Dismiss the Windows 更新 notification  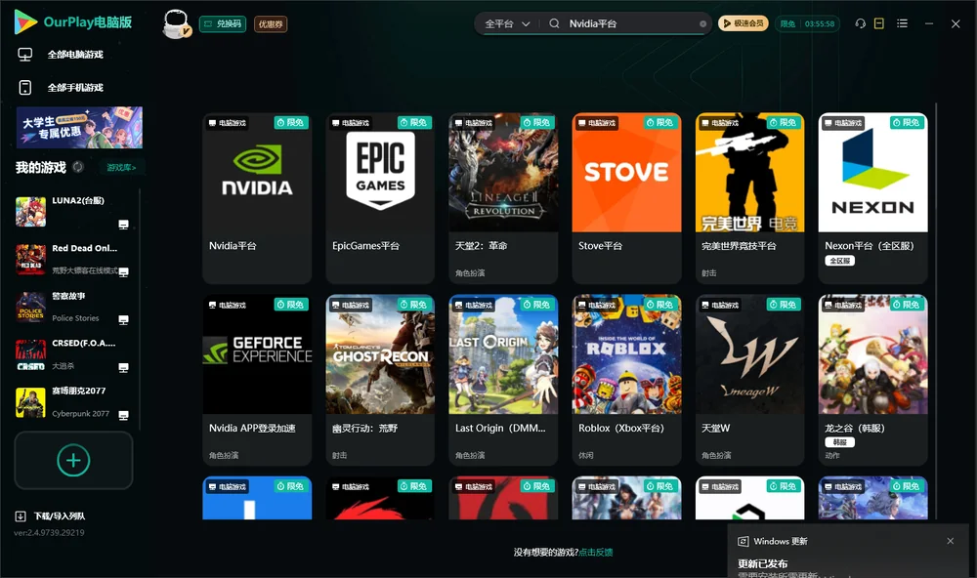951,541
